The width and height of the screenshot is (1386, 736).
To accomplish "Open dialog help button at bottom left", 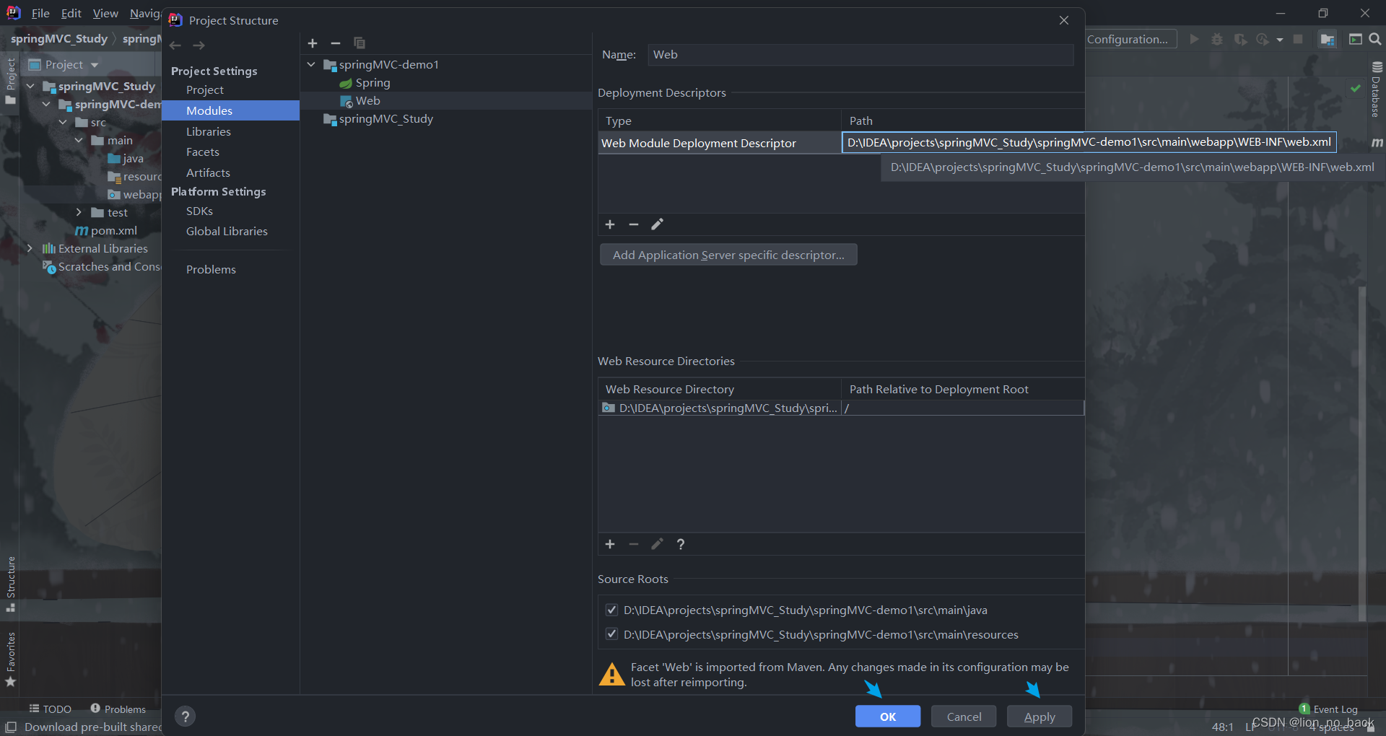I will [x=186, y=716].
